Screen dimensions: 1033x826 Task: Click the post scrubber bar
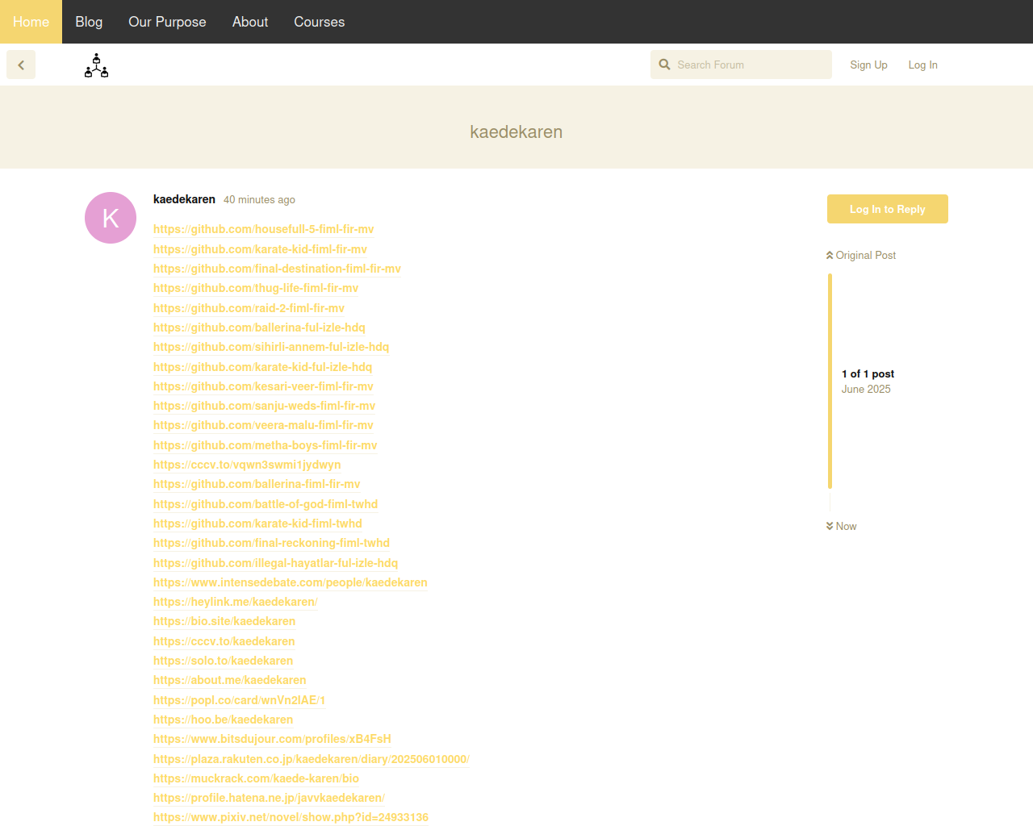pos(830,381)
